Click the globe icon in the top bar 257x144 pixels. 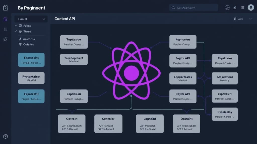click(x=235, y=7)
